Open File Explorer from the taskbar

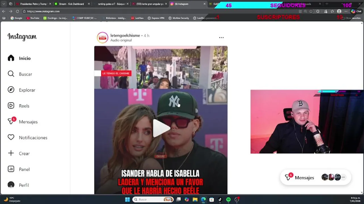coord(195,199)
